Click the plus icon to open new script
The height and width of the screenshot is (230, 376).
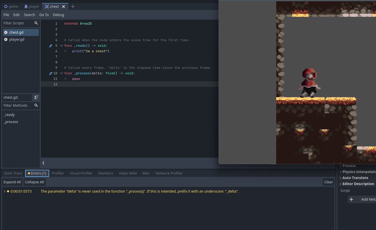click(x=73, y=6)
